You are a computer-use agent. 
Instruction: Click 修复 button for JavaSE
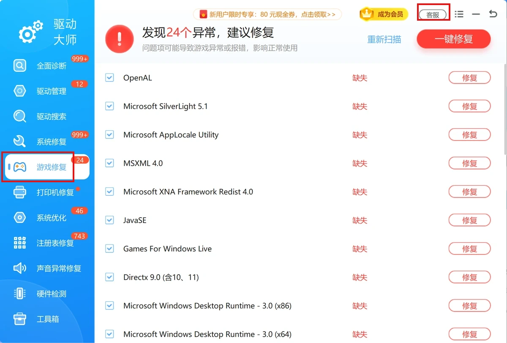(x=469, y=220)
